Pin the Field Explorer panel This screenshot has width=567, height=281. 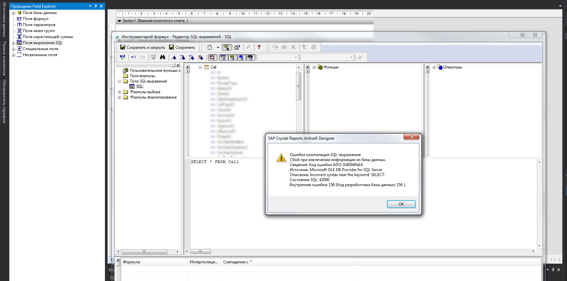pos(96,6)
